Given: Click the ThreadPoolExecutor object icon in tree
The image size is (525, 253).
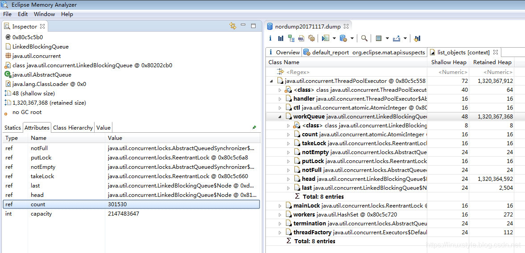Looking at the screenshot, I should pyautogui.click(x=280, y=81).
